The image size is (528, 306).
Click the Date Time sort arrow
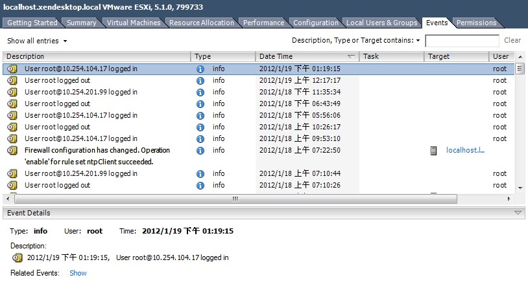pyautogui.click(x=351, y=57)
